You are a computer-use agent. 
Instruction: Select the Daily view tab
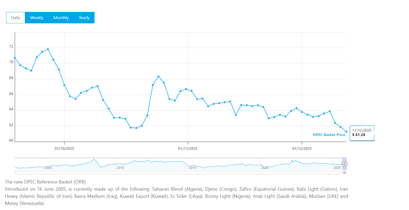point(16,18)
